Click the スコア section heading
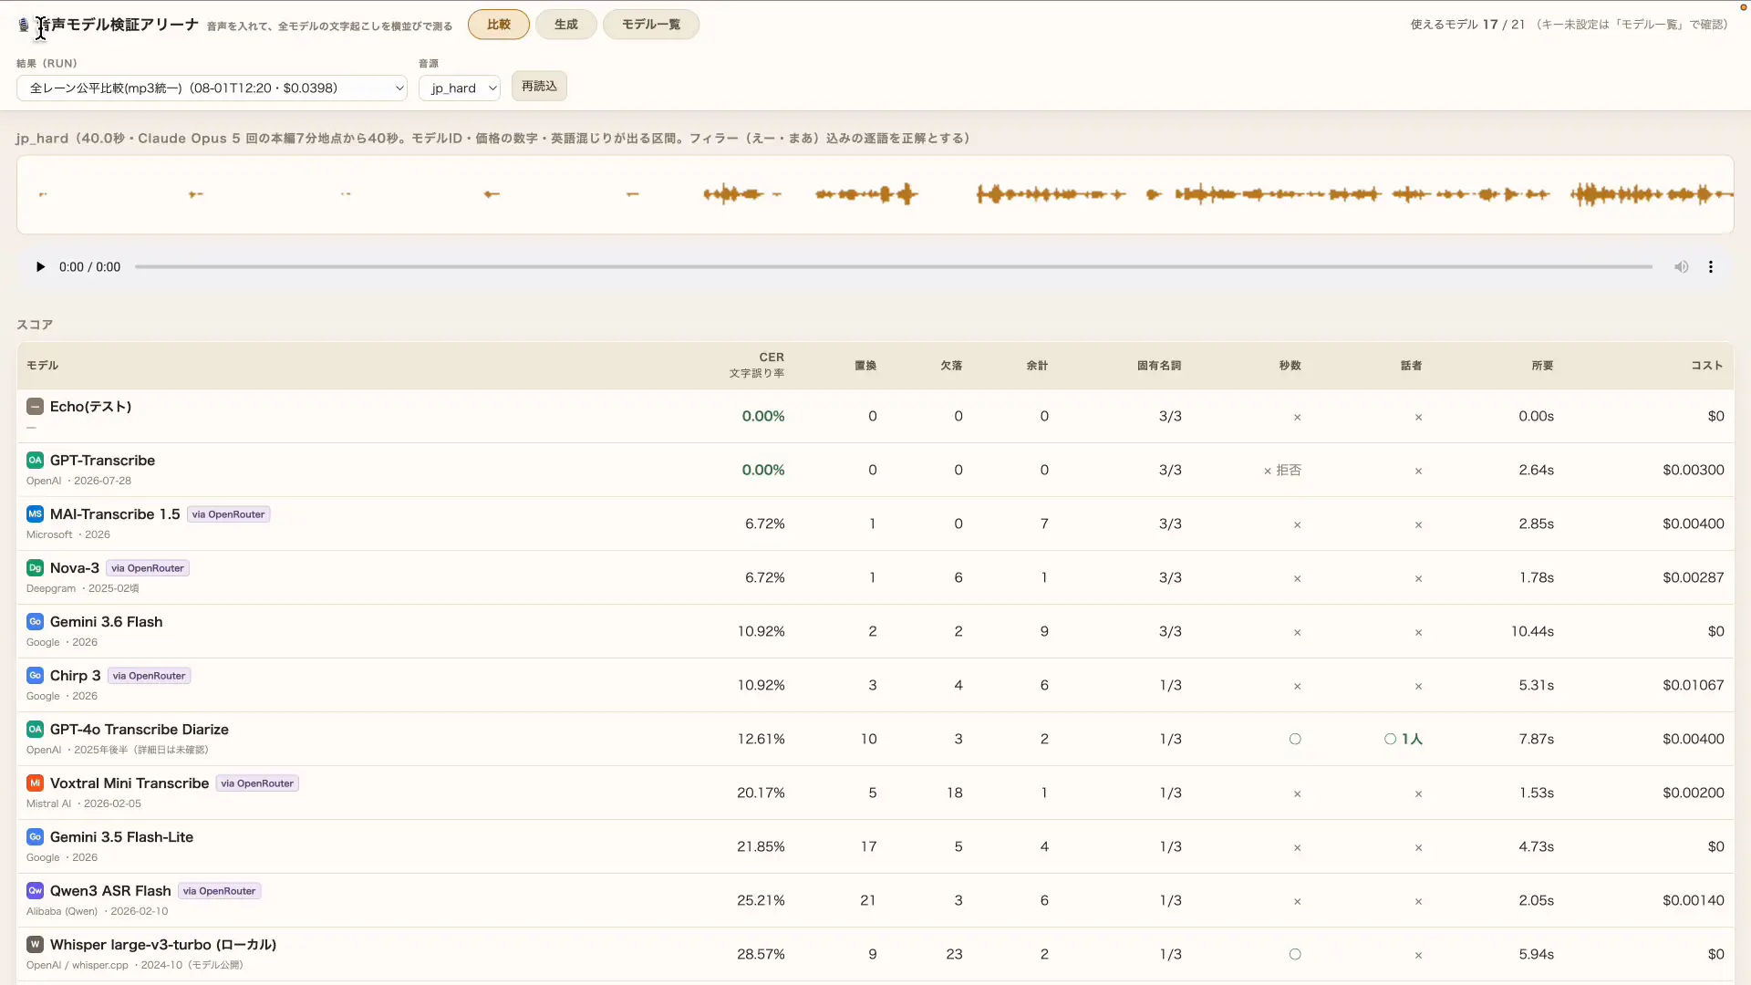Image resolution: width=1751 pixels, height=985 pixels. (x=35, y=325)
